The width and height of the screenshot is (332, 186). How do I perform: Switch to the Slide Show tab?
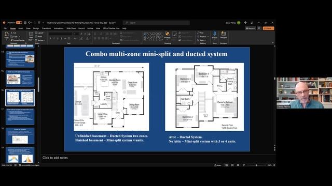[x=71, y=28]
